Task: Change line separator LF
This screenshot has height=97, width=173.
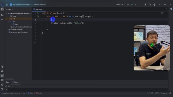Action: click(152, 93)
